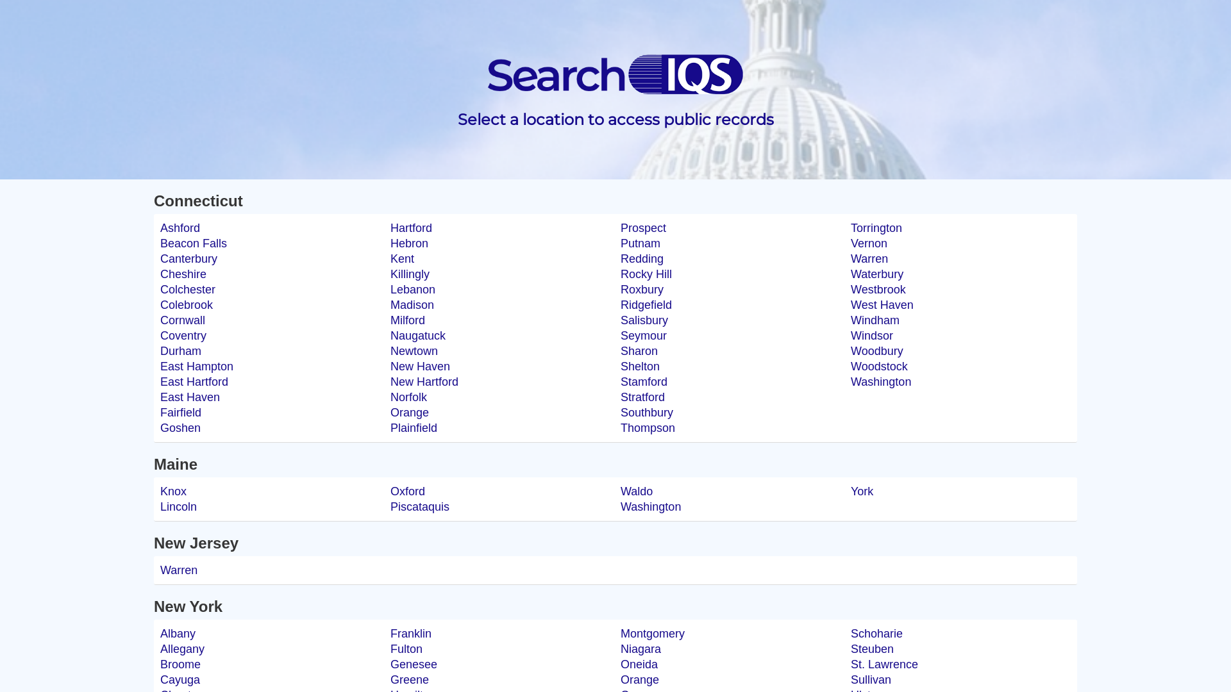Select Piscataquis, Maine
This screenshot has height=692, width=1231.
[x=420, y=507]
